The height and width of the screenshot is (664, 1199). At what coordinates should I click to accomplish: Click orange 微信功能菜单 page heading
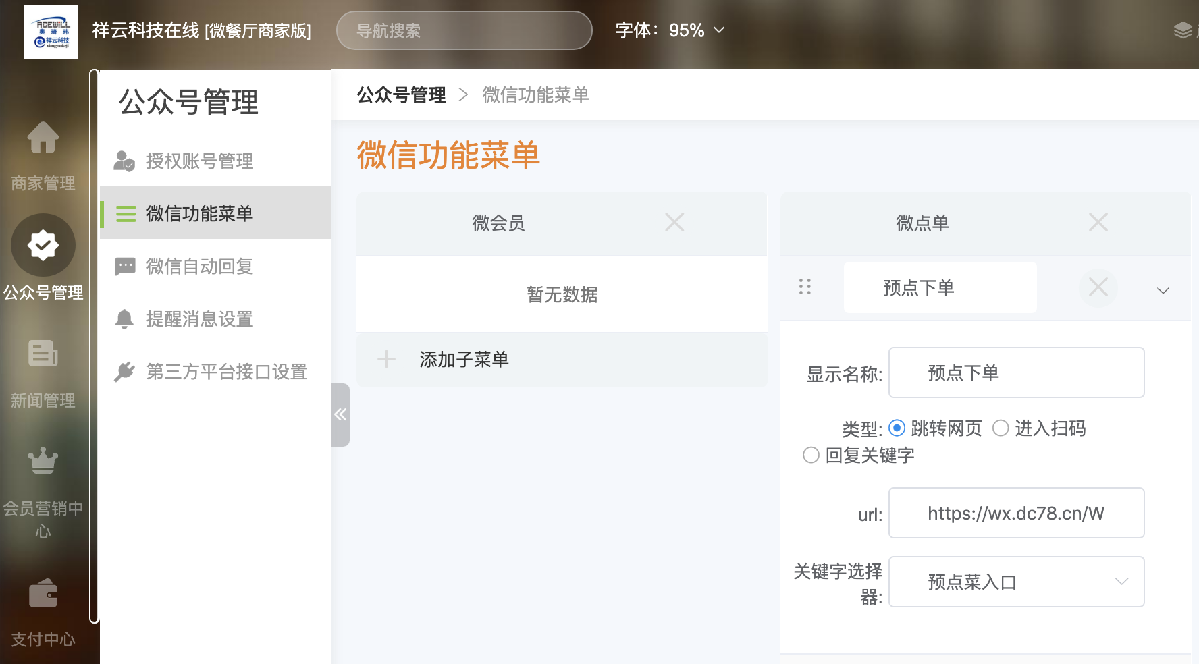tap(448, 155)
